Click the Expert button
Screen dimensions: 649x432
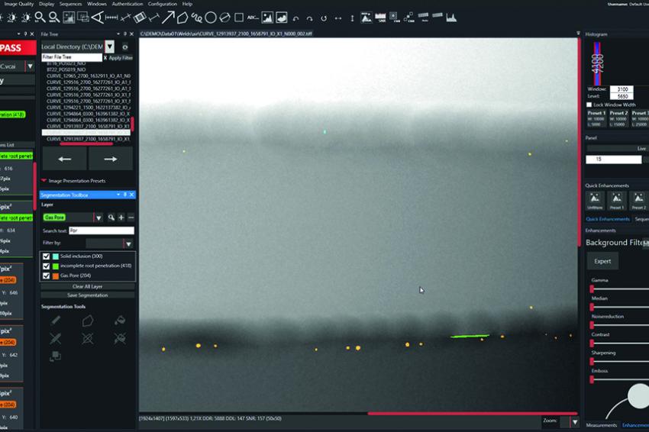coord(602,261)
